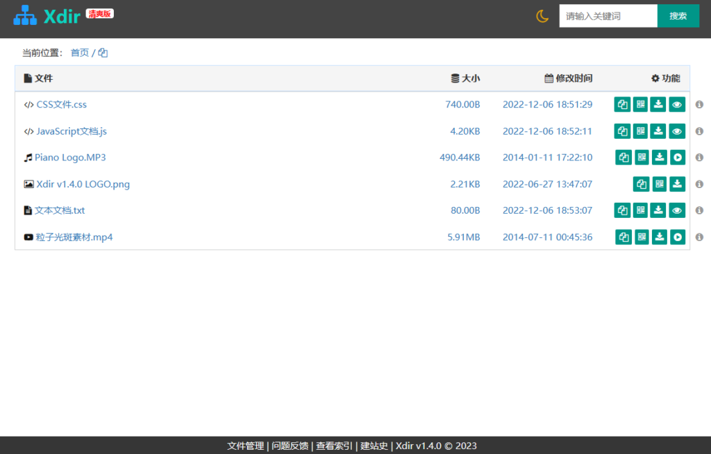Click the 清爽版 badge in header
This screenshot has height=454, width=711.
(x=100, y=14)
